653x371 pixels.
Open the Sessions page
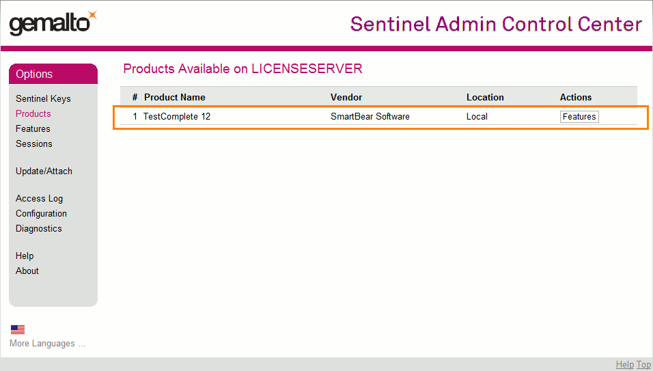(x=34, y=143)
